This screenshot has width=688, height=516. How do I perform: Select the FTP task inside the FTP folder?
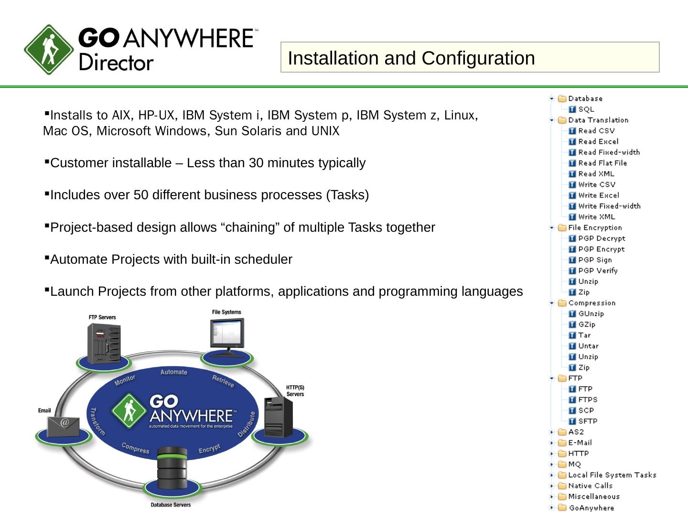tap(580, 389)
